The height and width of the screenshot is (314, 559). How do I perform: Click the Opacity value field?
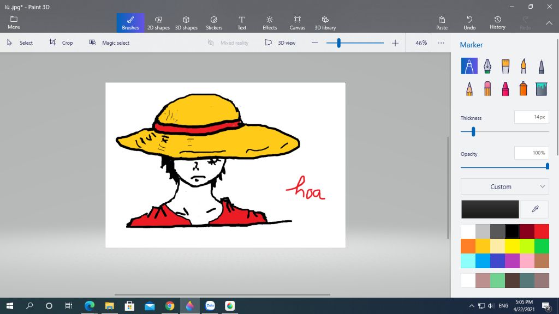pyautogui.click(x=531, y=153)
